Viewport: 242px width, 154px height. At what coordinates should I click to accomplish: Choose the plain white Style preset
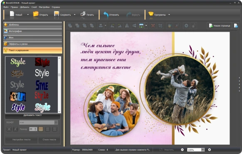[42, 73]
